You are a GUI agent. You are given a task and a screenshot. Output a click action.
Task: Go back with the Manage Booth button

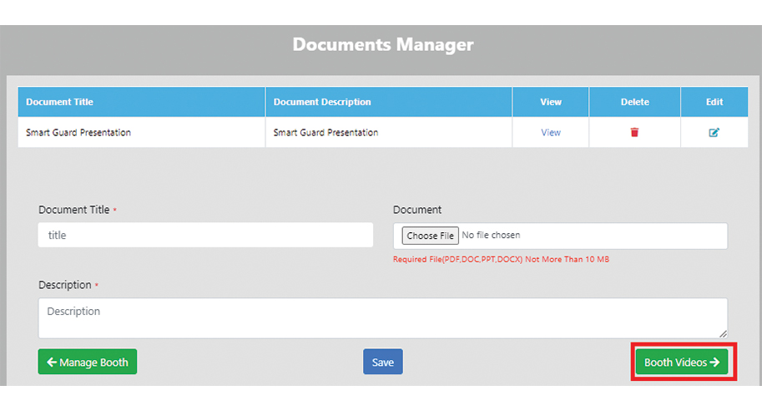(88, 363)
